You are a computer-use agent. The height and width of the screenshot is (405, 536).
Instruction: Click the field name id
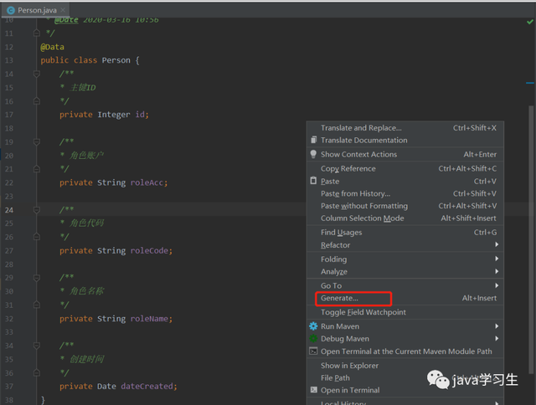click(140, 115)
